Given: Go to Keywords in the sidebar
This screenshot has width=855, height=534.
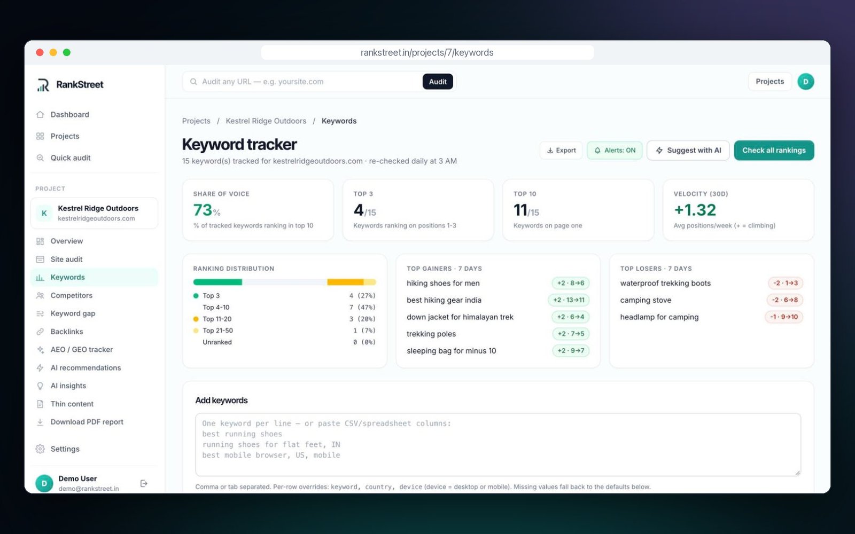Looking at the screenshot, I should click(x=95, y=277).
